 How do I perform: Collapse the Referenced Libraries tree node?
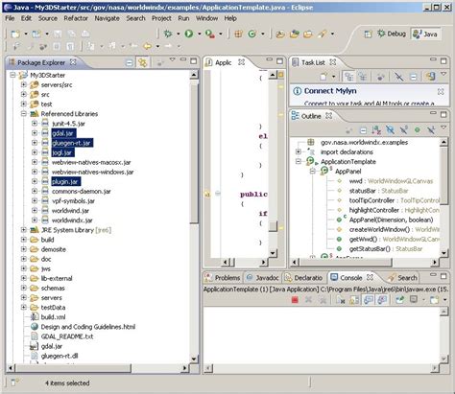pos(24,114)
